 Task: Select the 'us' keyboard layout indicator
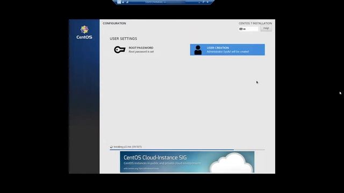click(x=248, y=29)
